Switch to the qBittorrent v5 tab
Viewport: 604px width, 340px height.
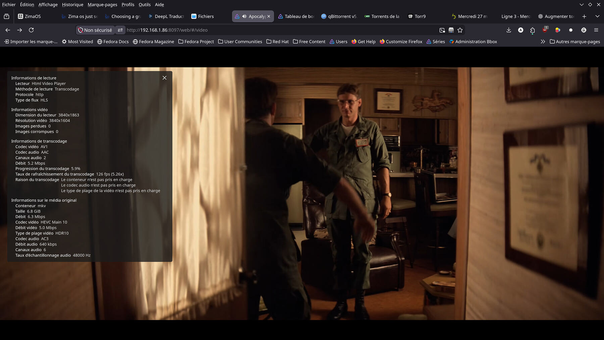click(339, 16)
